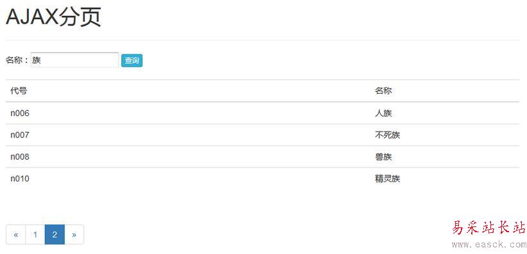Open the www.easck.com watermark link
This screenshot has height=254, width=527.
(x=488, y=245)
